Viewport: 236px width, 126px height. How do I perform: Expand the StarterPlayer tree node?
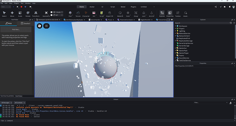pyautogui.click(x=175, y=53)
